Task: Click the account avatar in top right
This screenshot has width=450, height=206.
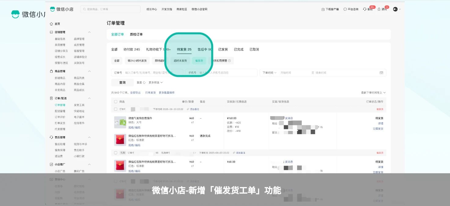Action: pos(395,9)
